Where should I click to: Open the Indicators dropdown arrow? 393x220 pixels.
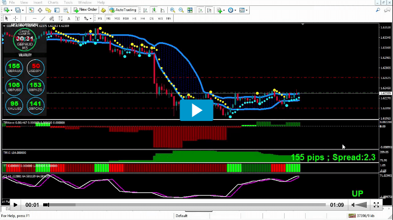tap(224, 10)
